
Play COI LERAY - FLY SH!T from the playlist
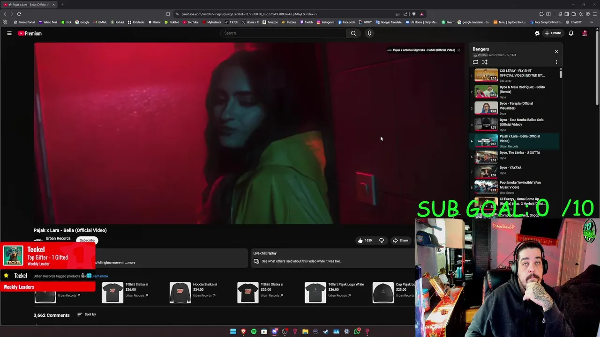pos(515,75)
